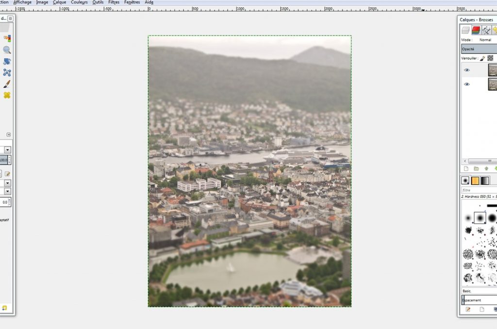
Task: Adjust the Opacité slider
Action: click(x=479, y=49)
